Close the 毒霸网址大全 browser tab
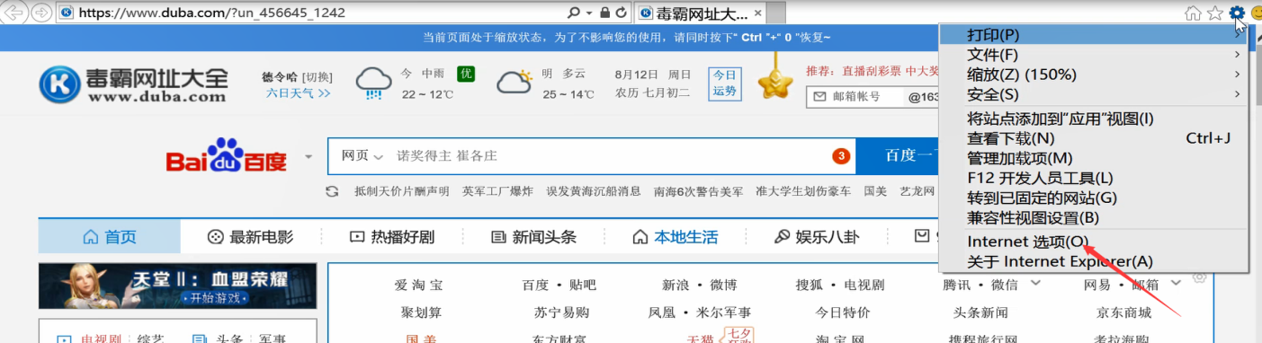 point(757,13)
